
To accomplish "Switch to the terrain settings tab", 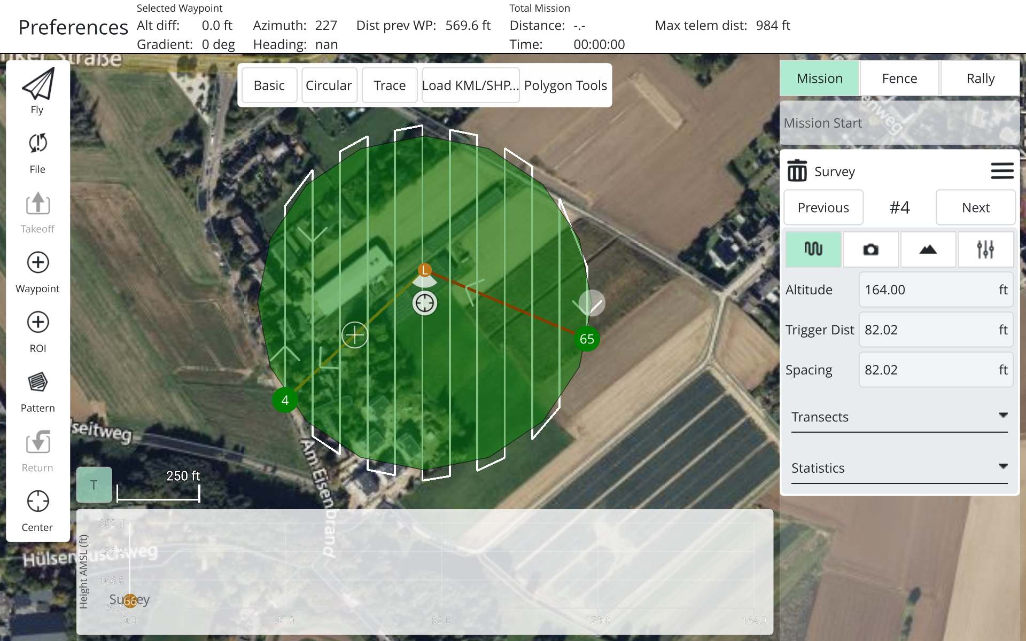I will click(928, 249).
